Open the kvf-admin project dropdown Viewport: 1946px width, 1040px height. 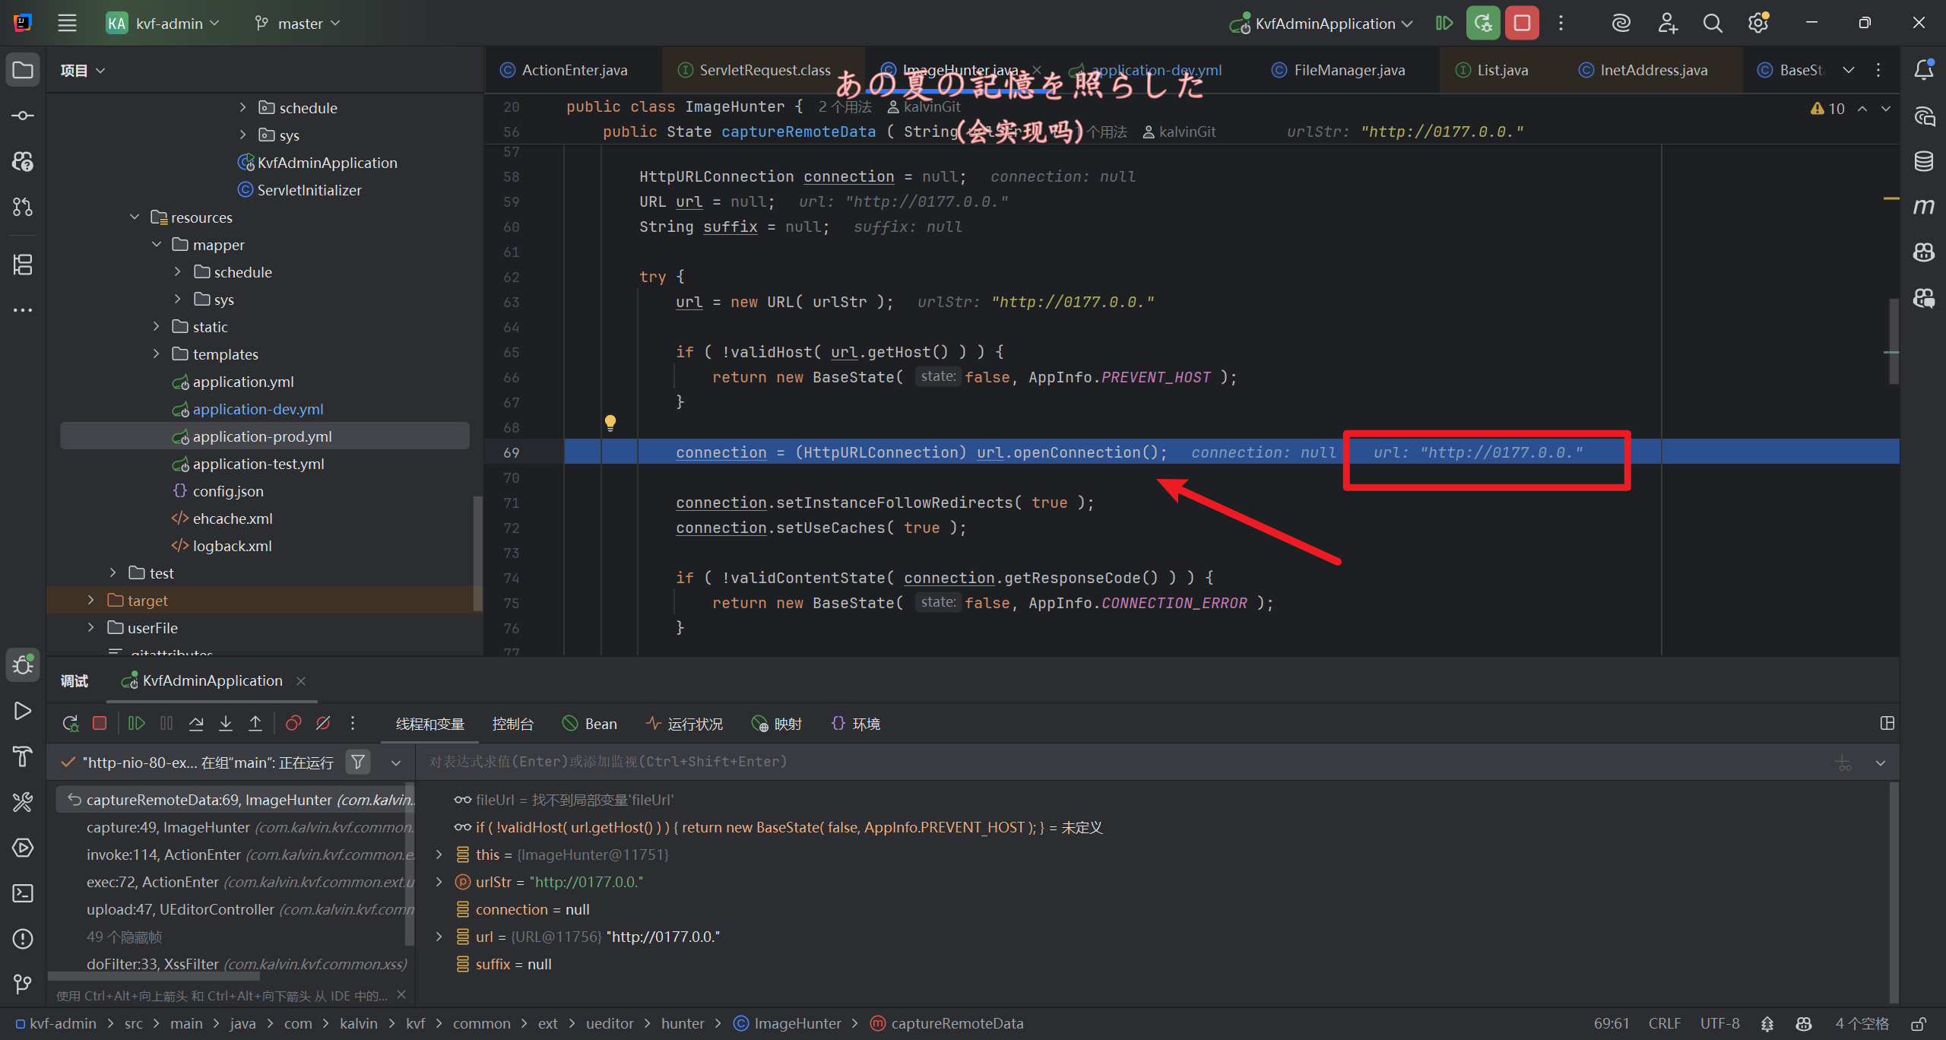point(163,24)
